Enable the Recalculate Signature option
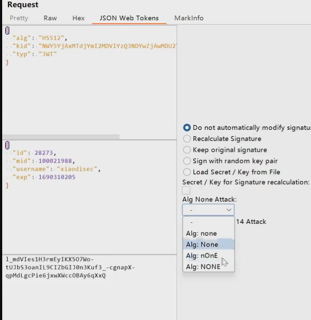This screenshot has width=311, height=320. point(187,139)
